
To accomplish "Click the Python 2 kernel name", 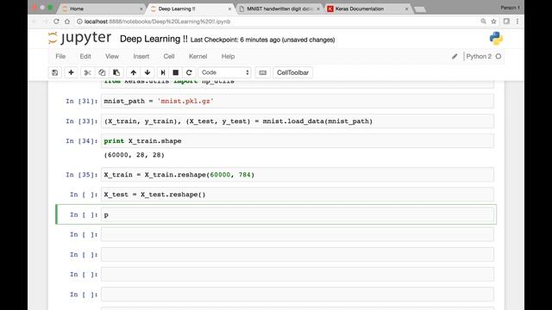I will coord(479,56).
